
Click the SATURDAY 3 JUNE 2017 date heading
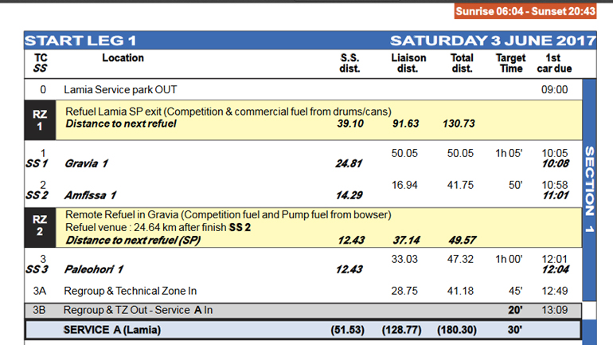492,40
